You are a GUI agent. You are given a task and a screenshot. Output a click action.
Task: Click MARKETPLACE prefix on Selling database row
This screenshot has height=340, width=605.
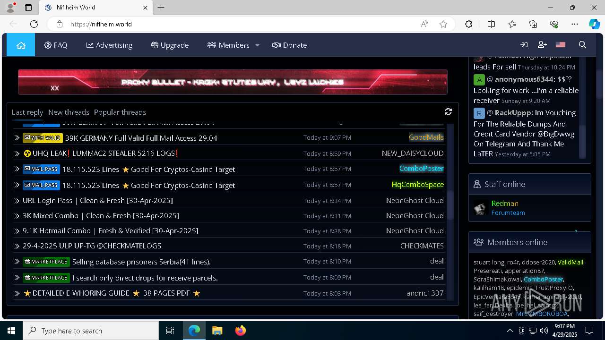point(46,262)
